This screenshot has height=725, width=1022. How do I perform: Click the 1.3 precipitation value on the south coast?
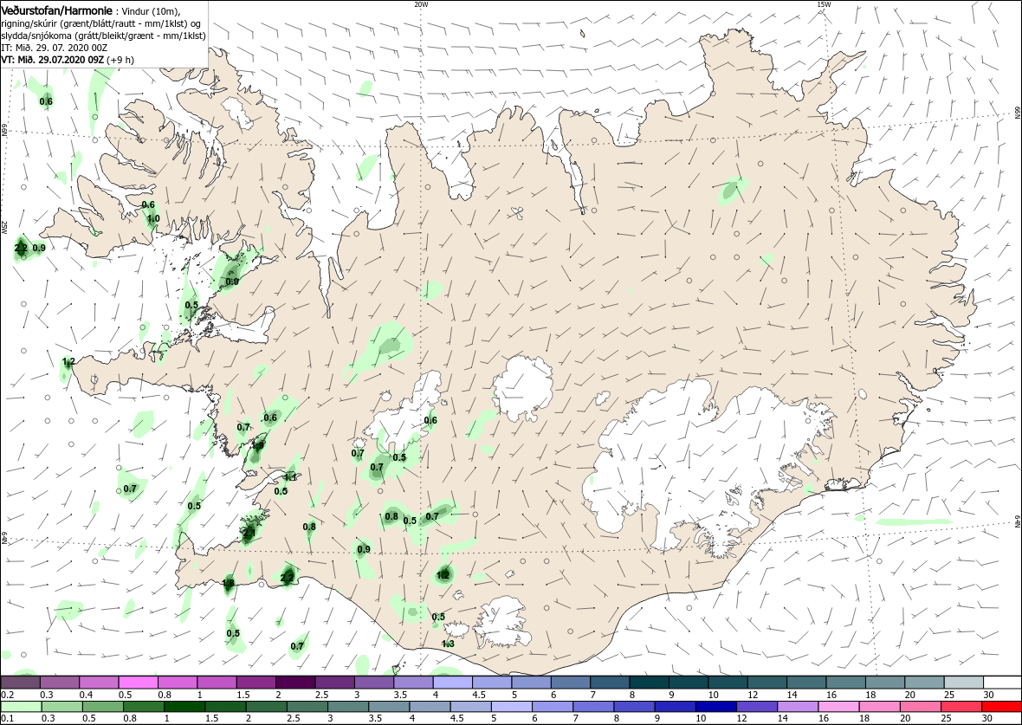coord(448,644)
